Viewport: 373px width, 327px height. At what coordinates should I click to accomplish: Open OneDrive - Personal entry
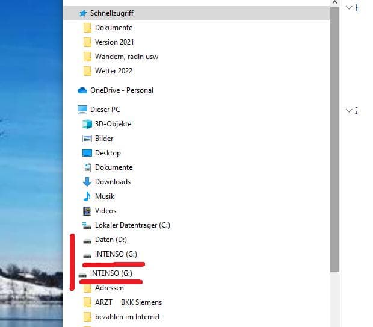122,90
